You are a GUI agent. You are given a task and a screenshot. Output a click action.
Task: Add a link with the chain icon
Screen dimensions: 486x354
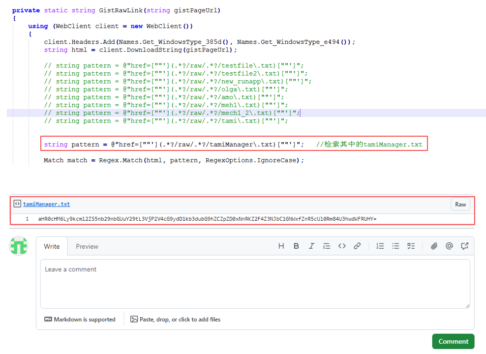pos(357,246)
